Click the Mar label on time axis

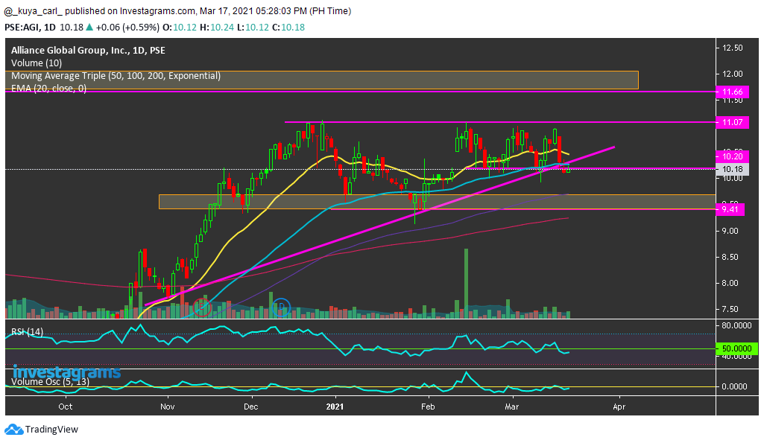[x=511, y=407]
